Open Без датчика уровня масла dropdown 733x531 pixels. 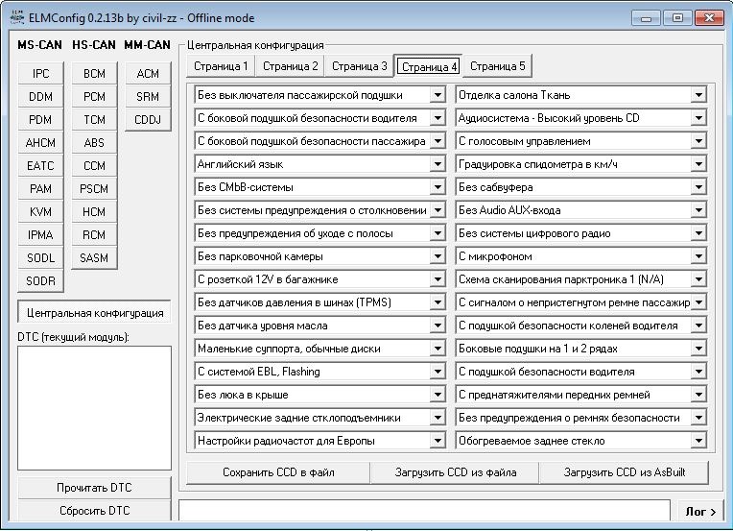[319, 326]
